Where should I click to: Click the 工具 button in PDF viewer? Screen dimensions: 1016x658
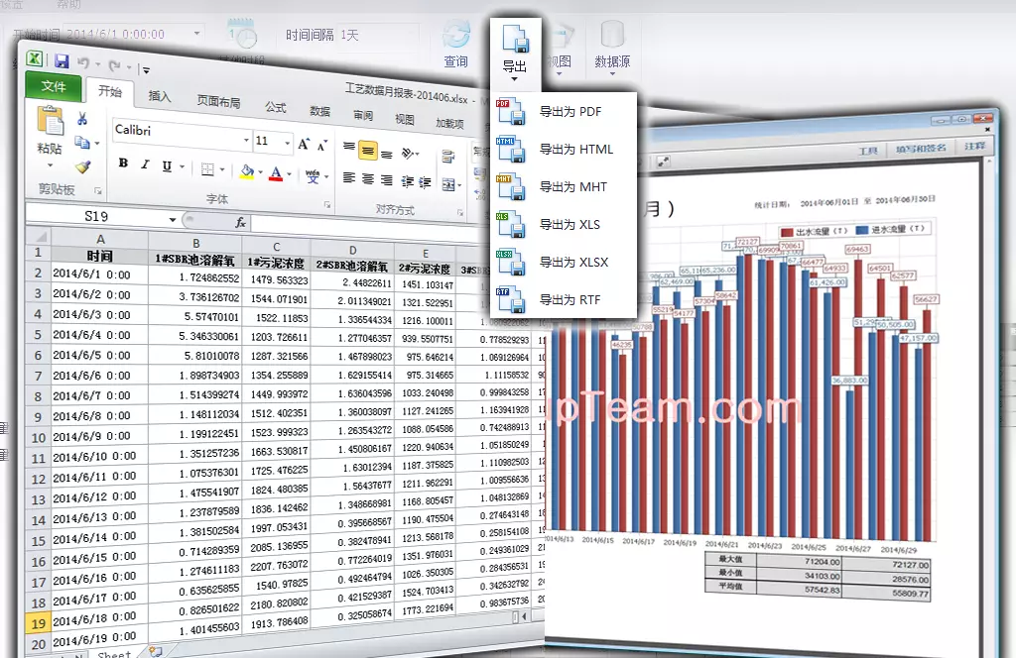[868, 150]
